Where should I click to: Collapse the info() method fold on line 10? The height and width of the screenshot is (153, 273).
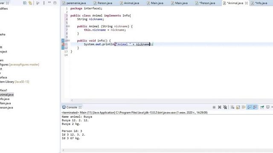click(x=69, y=41)
